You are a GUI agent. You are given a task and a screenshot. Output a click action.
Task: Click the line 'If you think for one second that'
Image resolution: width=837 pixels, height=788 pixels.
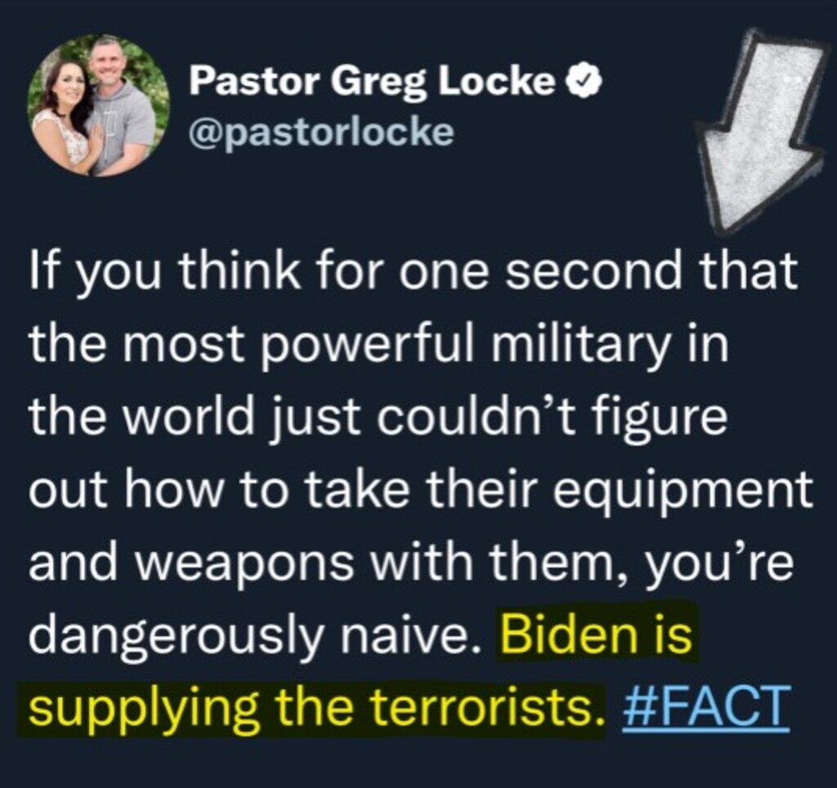tap(414, 271)
